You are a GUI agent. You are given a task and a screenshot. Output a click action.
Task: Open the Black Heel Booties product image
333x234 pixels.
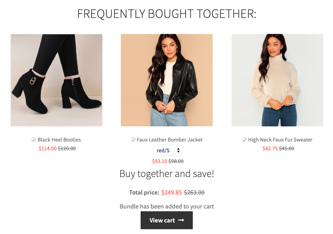57,80
